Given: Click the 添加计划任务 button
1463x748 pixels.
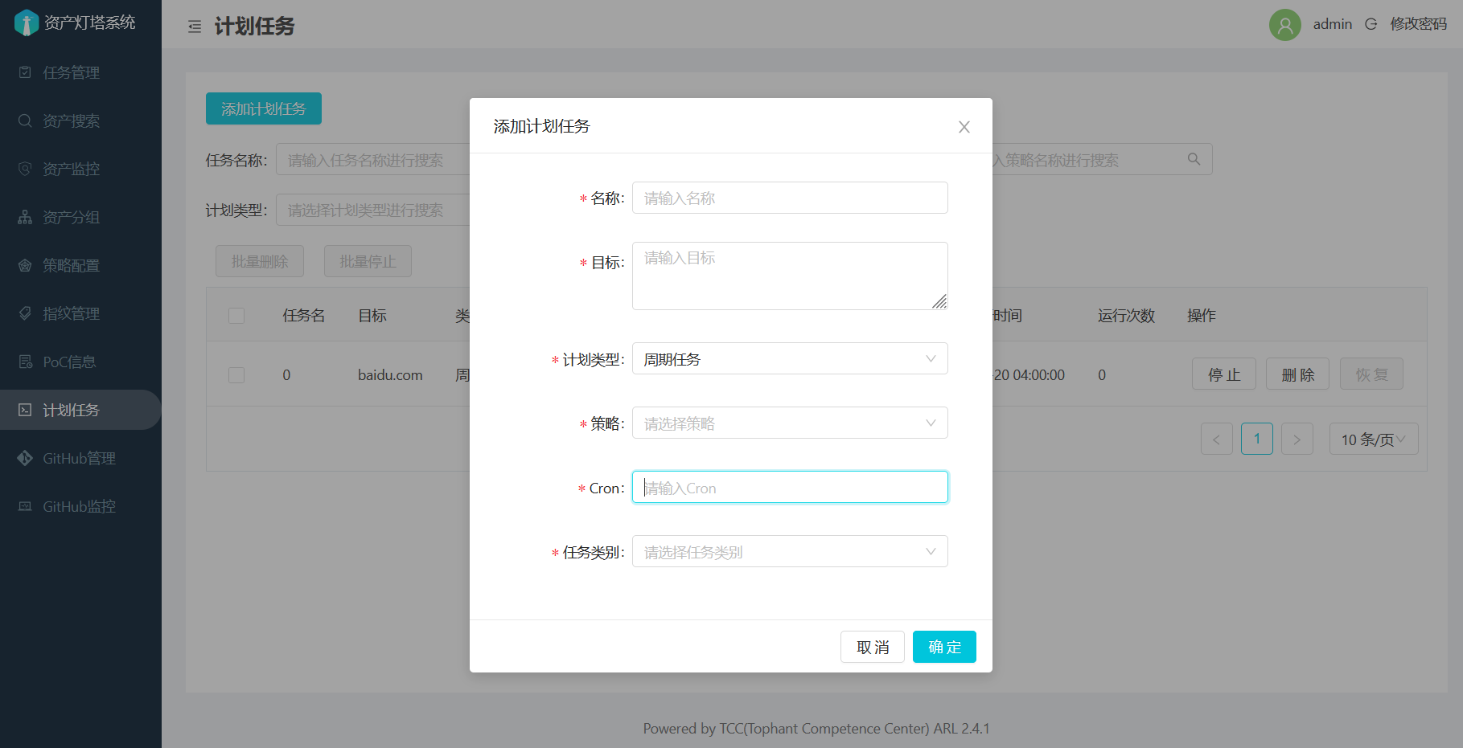Looking at the screenshot, I should click(x=264, y=108).
